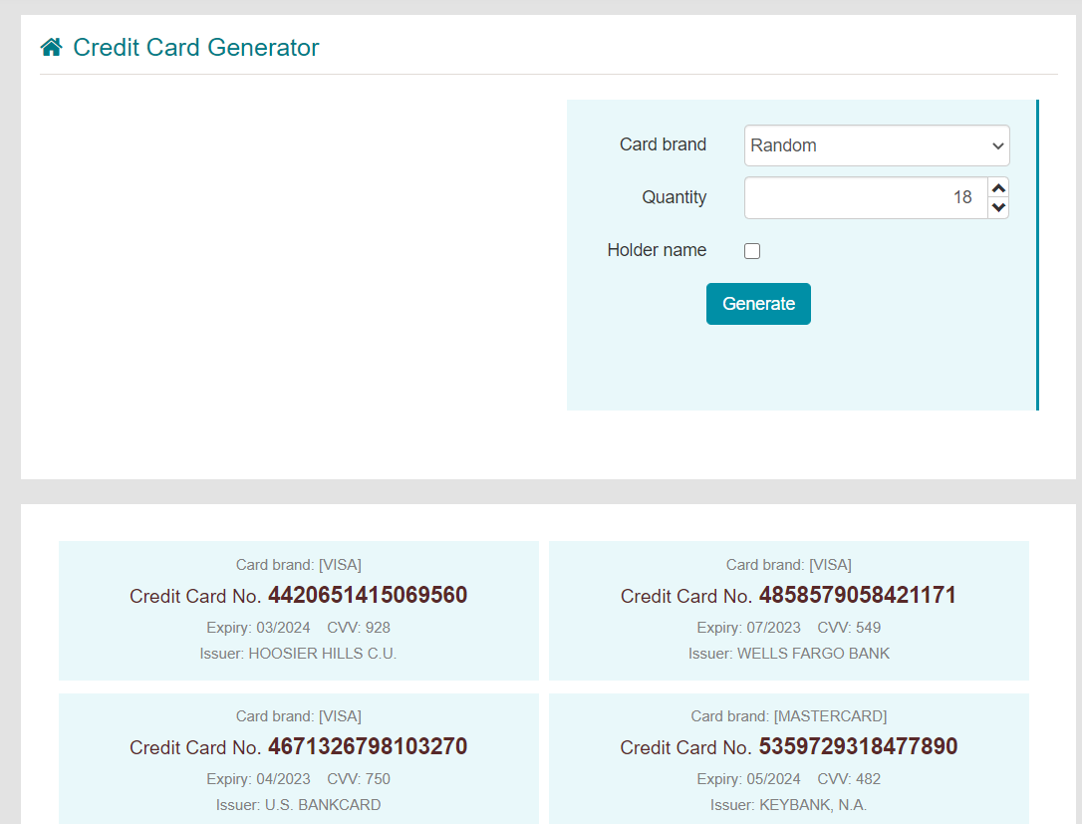Click the home icon beside Credit Card Generator
The width and height of the screenshot is (1082, 824).
pyautogui.click(x=51, y=47)
